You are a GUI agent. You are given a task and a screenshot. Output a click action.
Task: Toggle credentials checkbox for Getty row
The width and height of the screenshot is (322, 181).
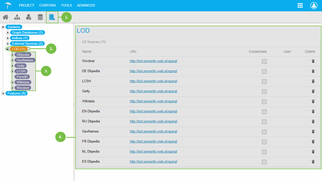[264, 92]
